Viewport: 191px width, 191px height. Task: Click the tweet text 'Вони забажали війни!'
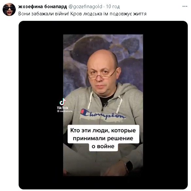coord(44,14)
